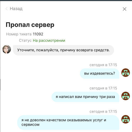
Task: Open the support agent's avatar photo
Action: point(7,49)
